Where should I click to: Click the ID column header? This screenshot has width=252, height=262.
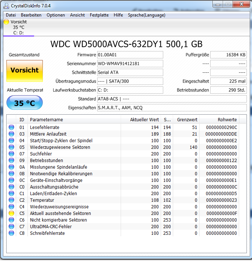pos(22,120)
